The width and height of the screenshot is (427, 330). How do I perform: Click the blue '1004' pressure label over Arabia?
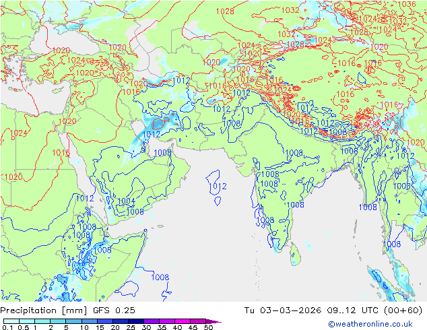(x=126, y=201)
